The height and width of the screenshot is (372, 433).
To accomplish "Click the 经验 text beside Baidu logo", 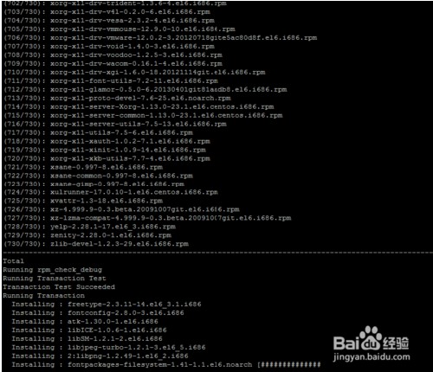I will tap(396, 343).
